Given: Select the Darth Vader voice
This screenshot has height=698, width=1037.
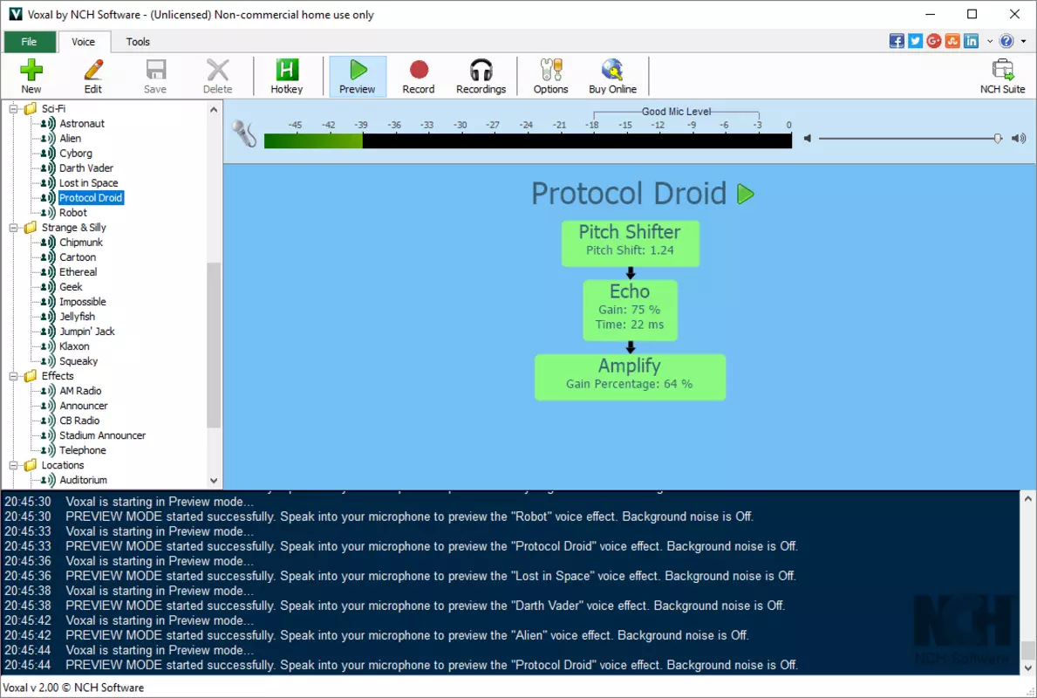Looking at the screenshot, I should coord(86,168).
